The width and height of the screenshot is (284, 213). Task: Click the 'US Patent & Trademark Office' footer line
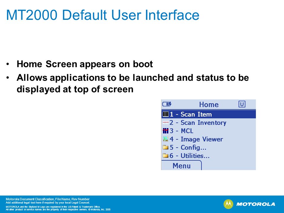click(x=53, y=207)
